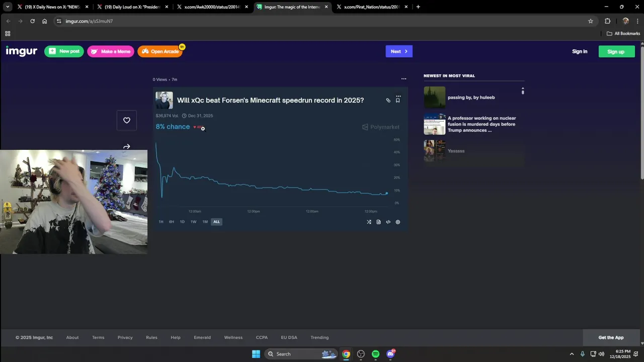644x362 pixels.
Task: Click the chart settings gear icon
Action: [x=398, y=222]
